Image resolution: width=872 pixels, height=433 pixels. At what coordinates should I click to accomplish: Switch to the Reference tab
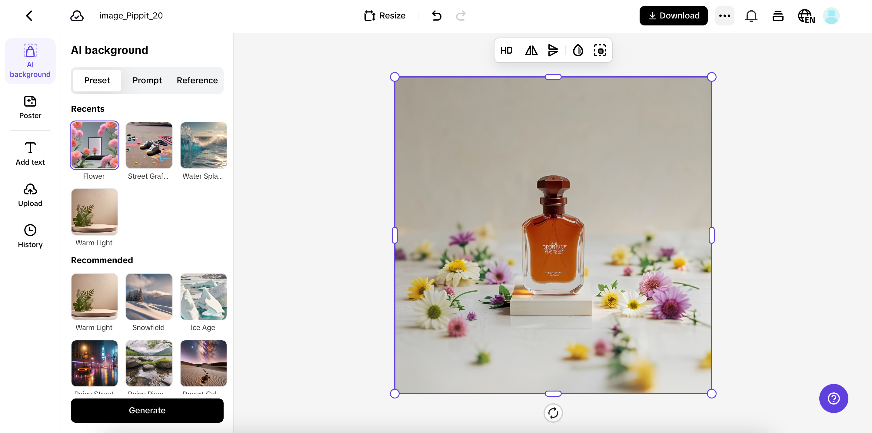point(197,80)
